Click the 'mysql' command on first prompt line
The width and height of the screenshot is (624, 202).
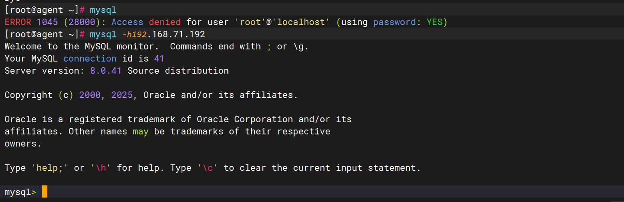click(x=103, y=11)
